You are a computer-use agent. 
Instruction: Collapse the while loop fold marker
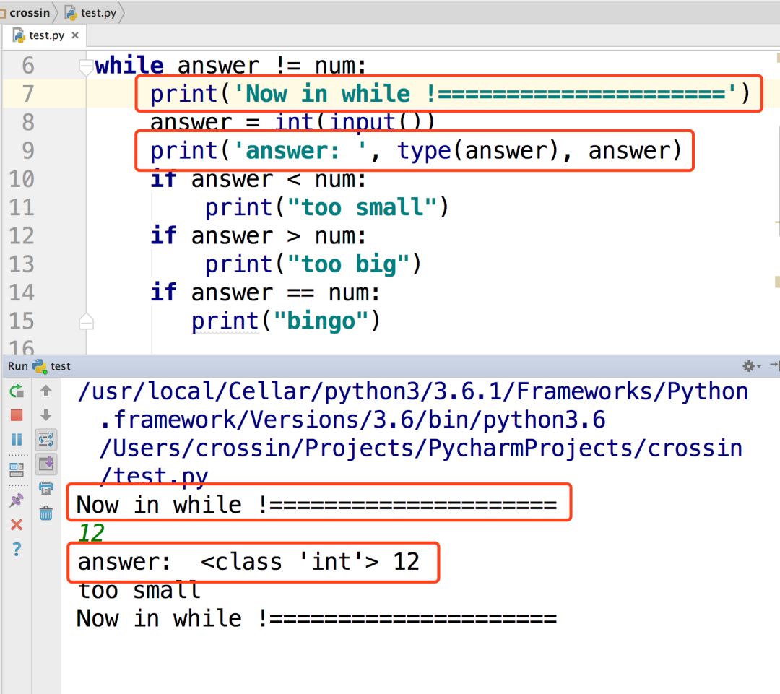(x=86, y=66)
